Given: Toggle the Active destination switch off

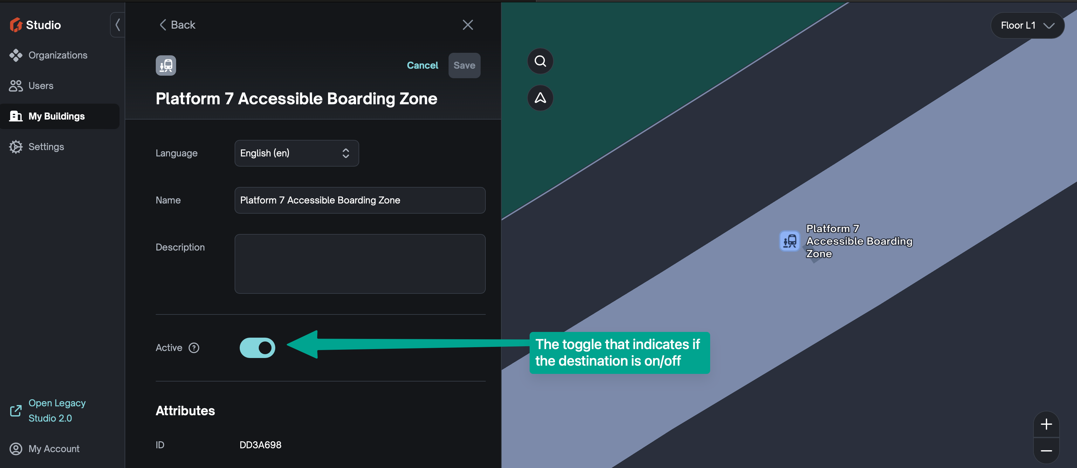Looking at the screenshot, I should 257,348.
